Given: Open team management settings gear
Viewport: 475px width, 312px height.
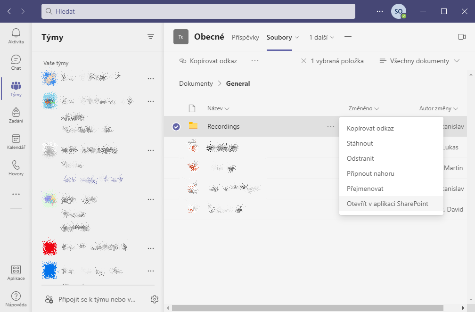Looking at the screenshot, I should point(154,299).
